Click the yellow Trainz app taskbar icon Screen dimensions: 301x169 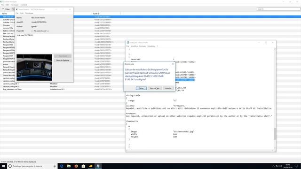(x=91, y=166)
